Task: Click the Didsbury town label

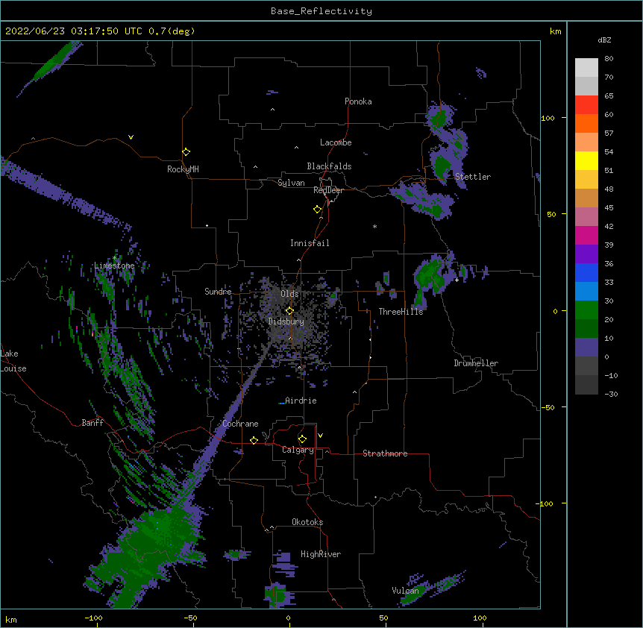Action: point(286,321)
